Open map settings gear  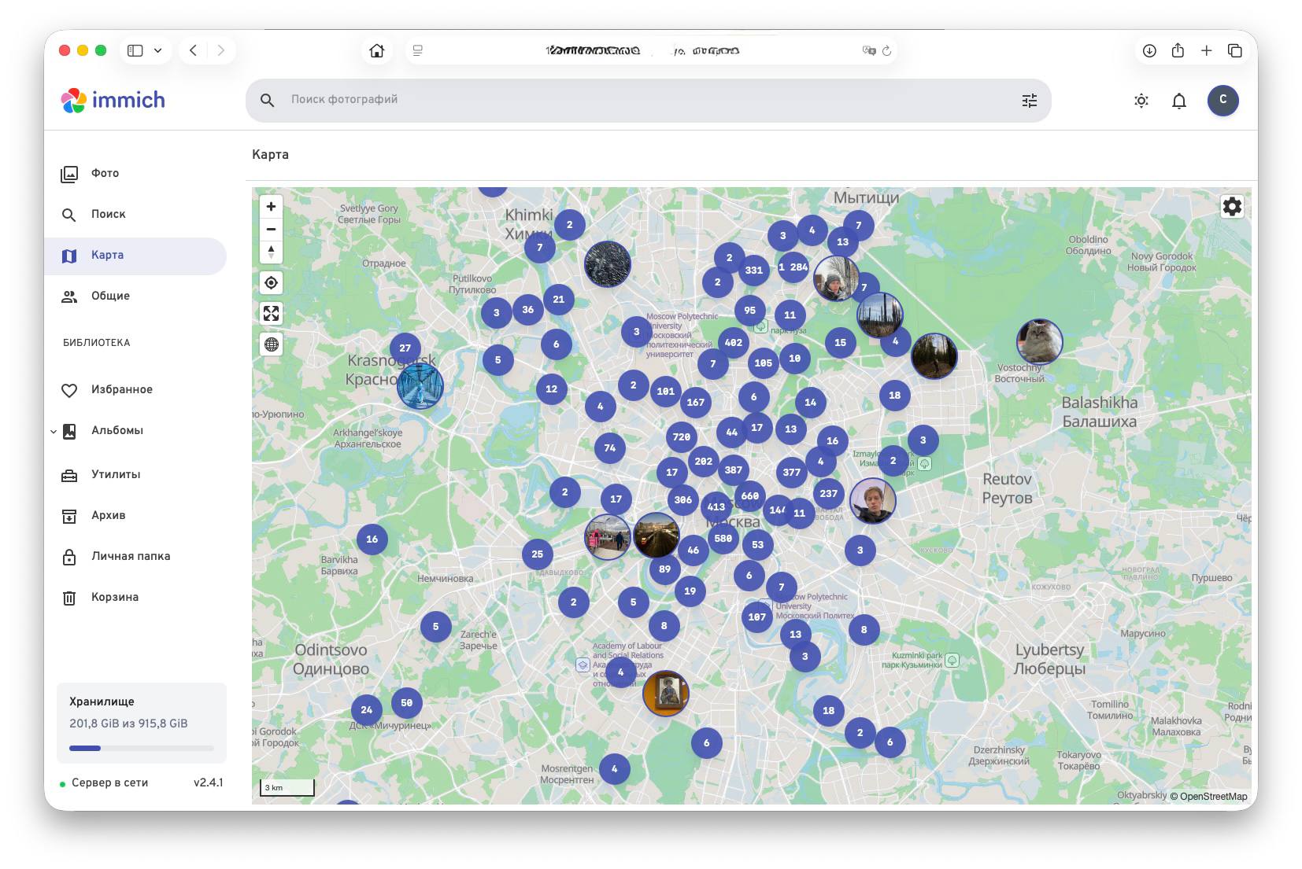click(1232, 206)
